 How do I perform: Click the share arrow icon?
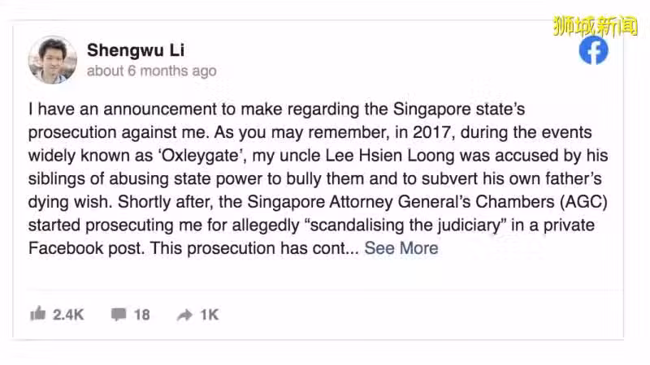pyautogui.click(x=184, y=315)
